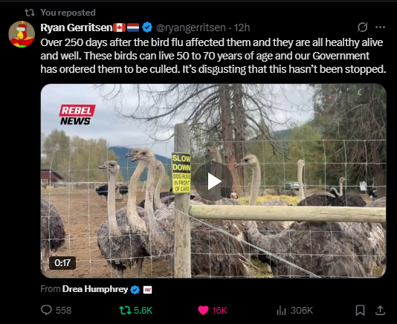
Task: Click the share upload icon
Action: [x=380, y=310]
